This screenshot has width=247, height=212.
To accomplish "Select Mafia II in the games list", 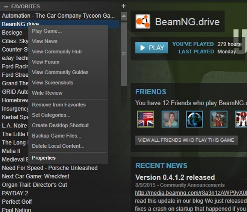I will click(11, 151).
